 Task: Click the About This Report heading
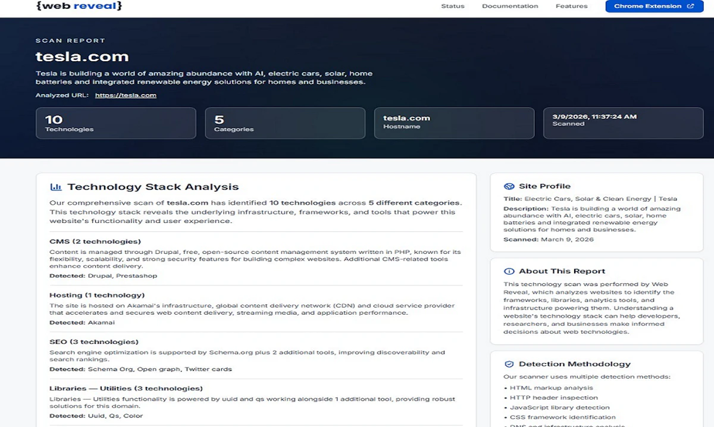(562, 271)
